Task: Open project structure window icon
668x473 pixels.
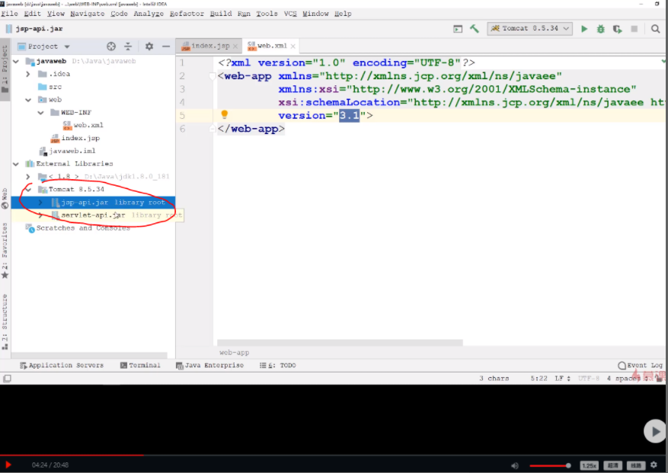Action: [x=458, y=29]
